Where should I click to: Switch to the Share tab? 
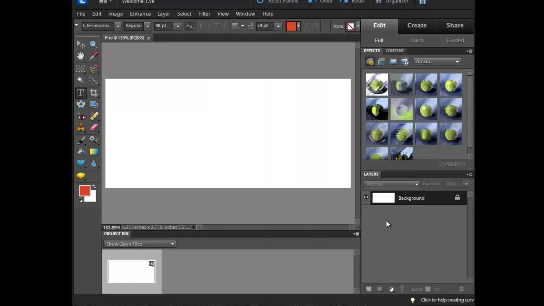[x=455, y=25]
